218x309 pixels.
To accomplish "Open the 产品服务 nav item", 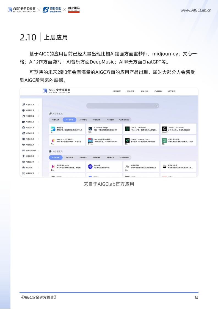I will click(x=158, y=91).
